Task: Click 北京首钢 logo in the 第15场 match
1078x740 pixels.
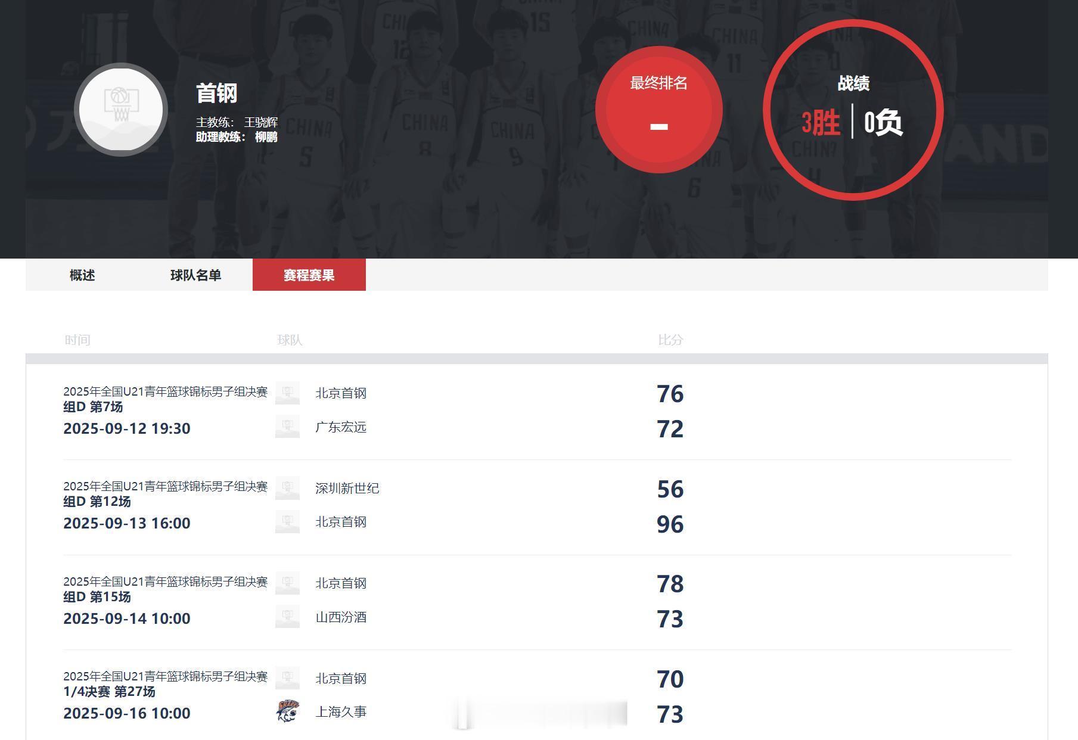Action: [287, 583]
